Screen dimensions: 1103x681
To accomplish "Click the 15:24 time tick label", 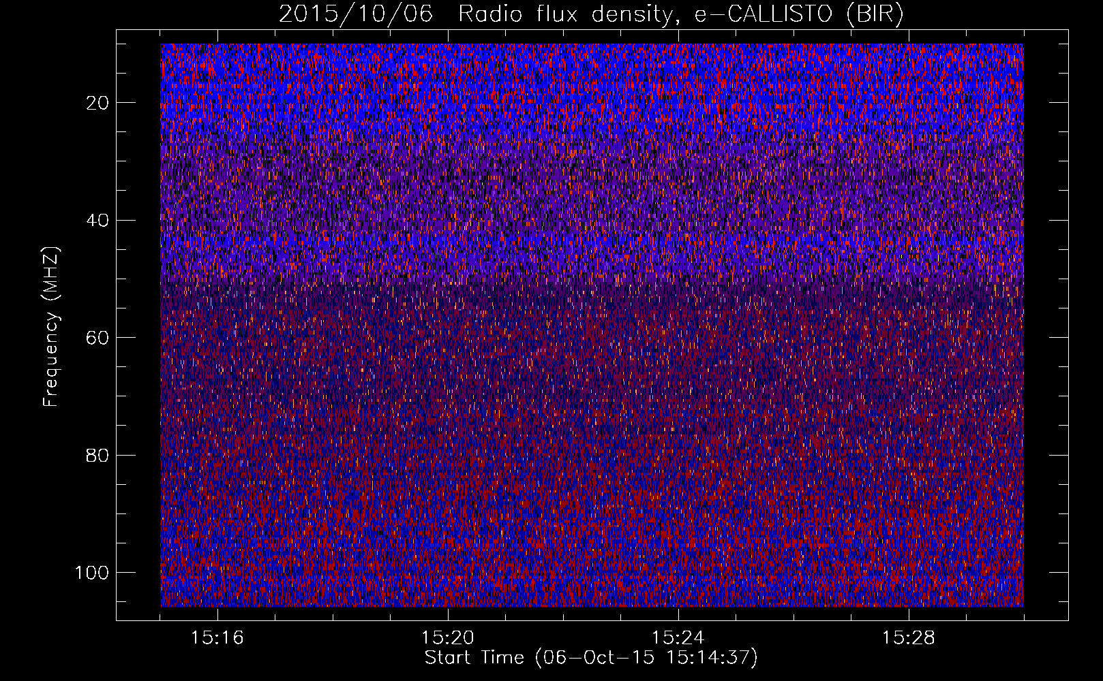I will point(678,638).
